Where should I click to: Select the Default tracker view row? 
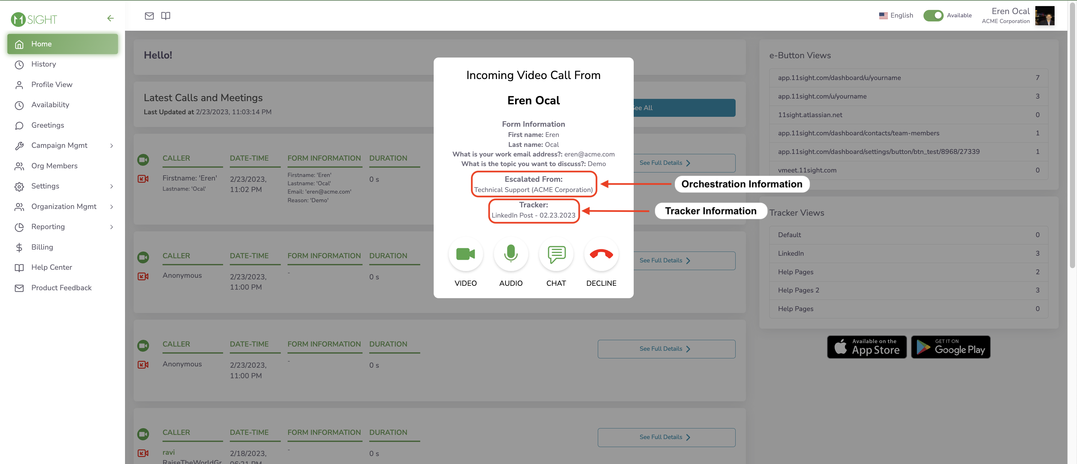908,235
